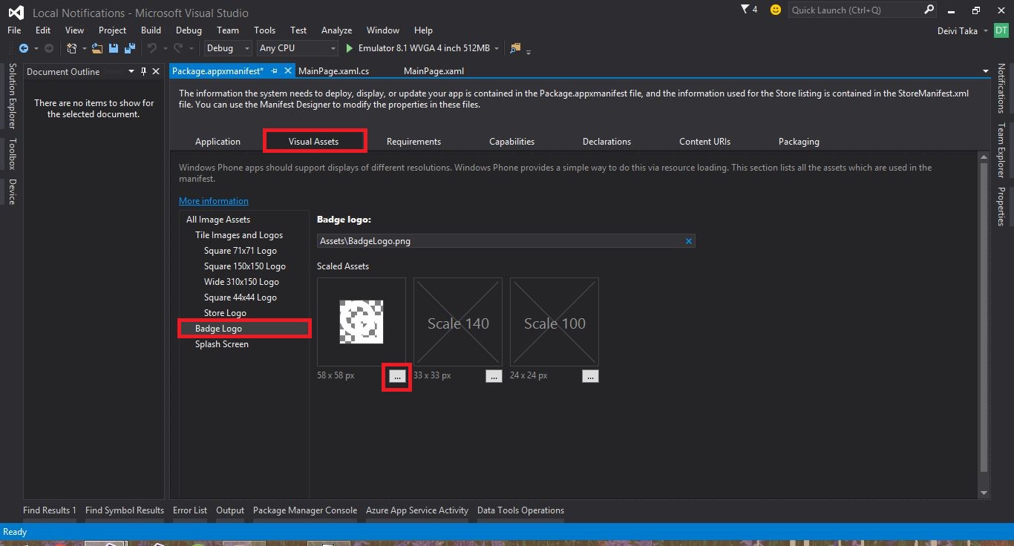Switch to the MainPage.xaml.cs tab
The width and height of the screenshot is (1014, 546).
coord(333,71)
